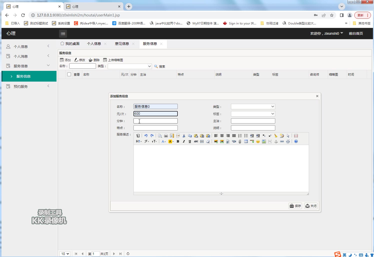
Task: Insert a table into the editor
Action: pos(246,141)
